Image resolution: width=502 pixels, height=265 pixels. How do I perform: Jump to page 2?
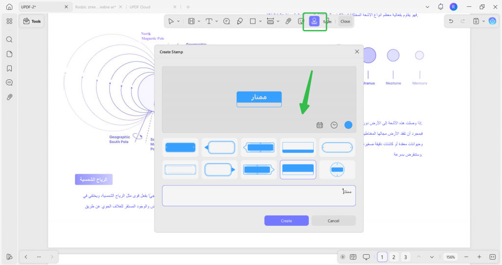[x=394, y=257]
